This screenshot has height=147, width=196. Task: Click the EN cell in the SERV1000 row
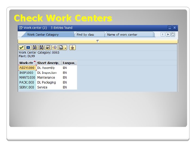pos(69,87)
